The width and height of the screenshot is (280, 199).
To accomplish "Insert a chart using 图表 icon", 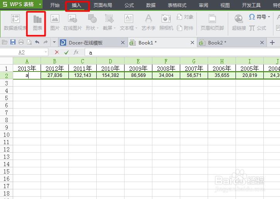I will pos(38,23).
